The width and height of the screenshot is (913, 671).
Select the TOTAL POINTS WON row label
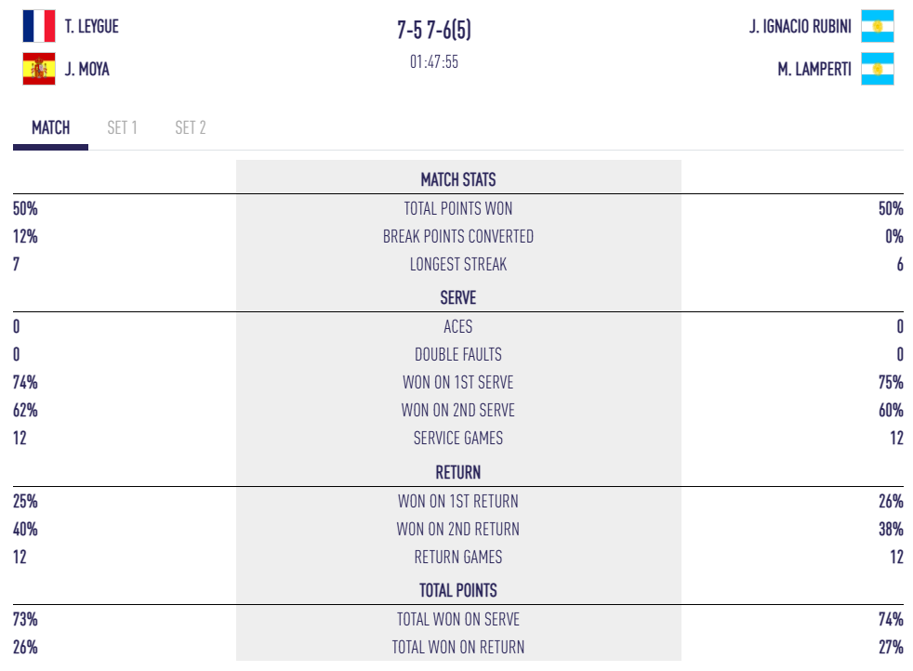point(458,208)
